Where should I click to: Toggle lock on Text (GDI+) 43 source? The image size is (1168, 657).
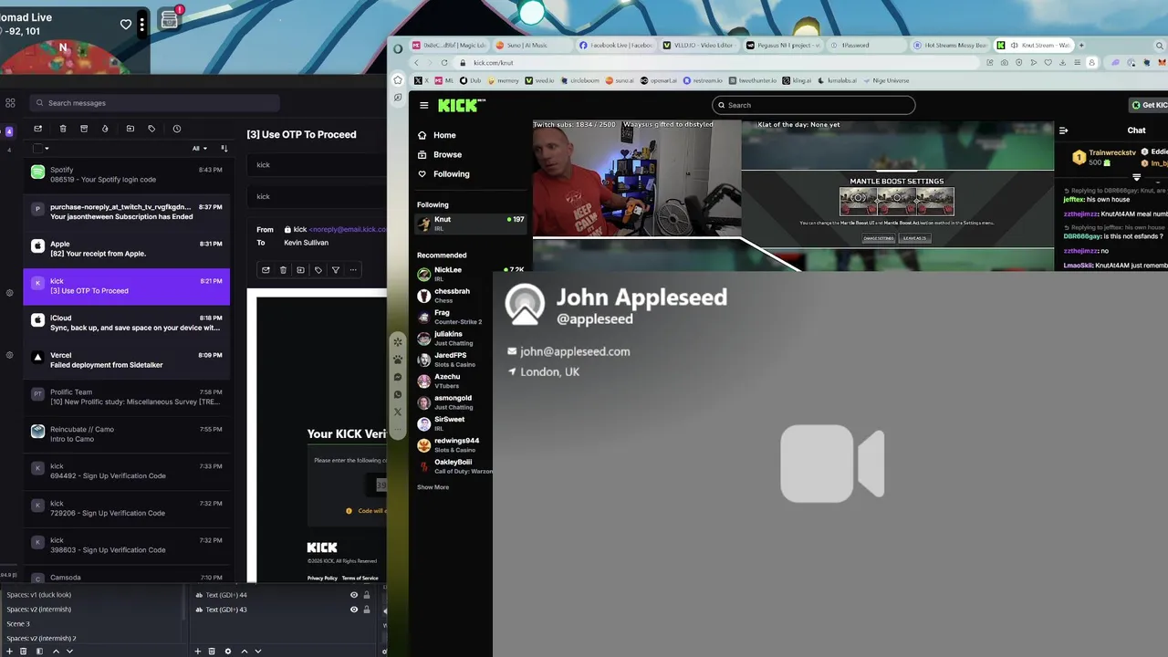367,610
